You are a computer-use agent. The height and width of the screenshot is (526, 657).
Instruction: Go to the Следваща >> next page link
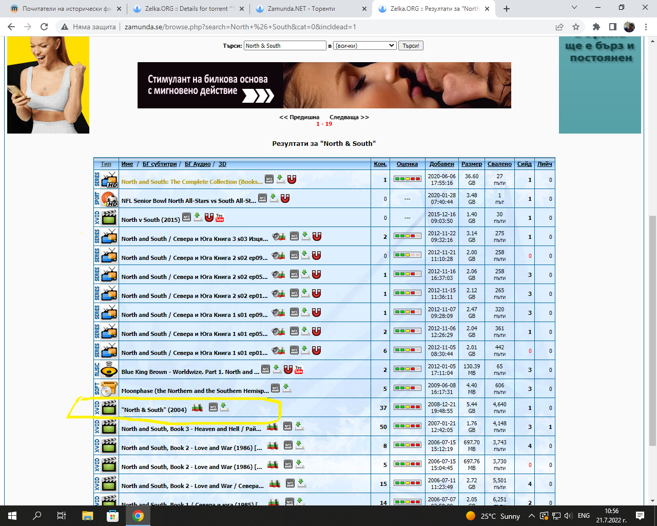(x=349, y=117)
